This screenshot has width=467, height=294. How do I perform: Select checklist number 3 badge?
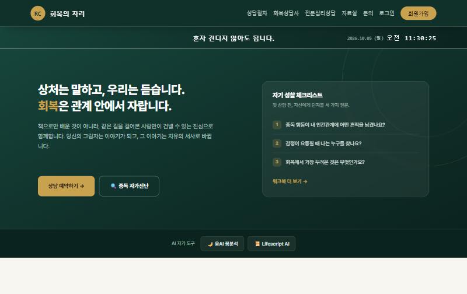point(277,162)
